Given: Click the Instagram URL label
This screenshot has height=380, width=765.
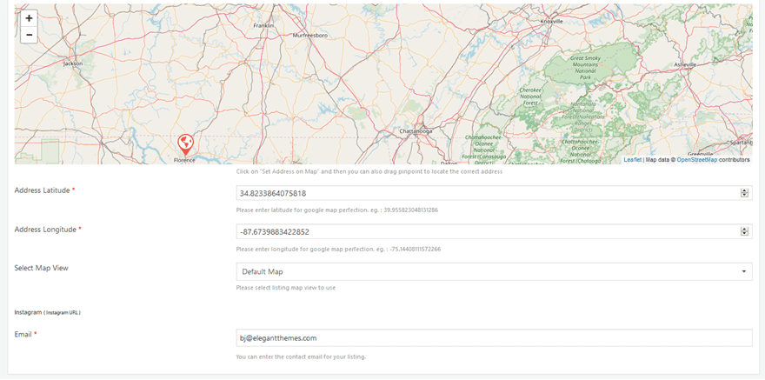Looking at the screenshot, I should (47, 312).
